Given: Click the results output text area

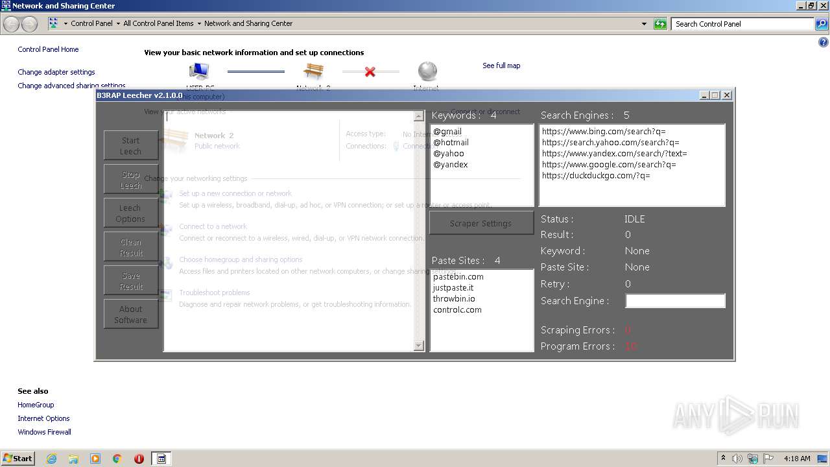Looking at the screenshot, I should (289, 231).
